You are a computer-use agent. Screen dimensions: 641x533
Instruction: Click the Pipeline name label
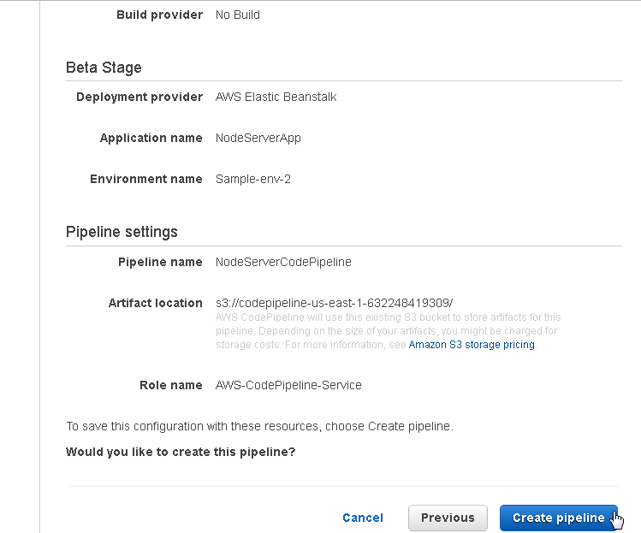160,262
